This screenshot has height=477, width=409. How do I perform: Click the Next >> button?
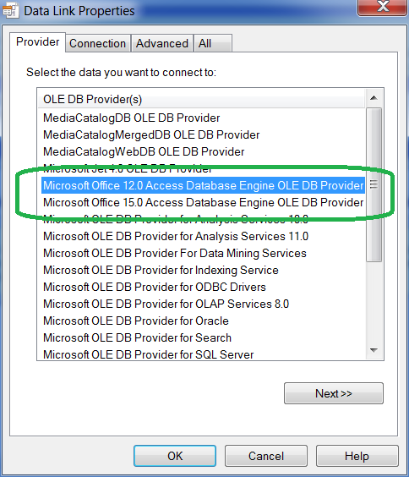tap(334, 393)
